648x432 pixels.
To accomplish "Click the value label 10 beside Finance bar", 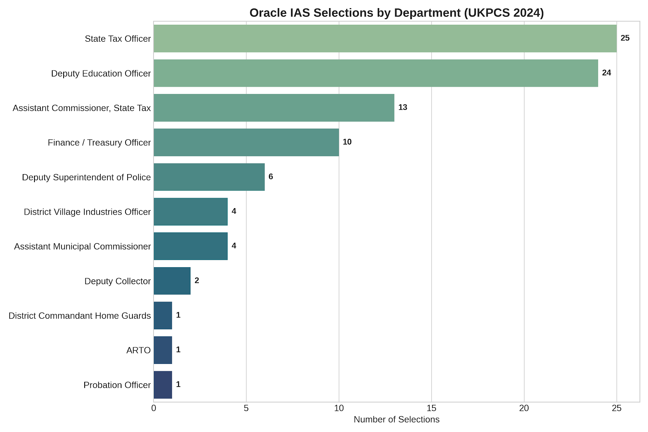I will coord(347,142).
